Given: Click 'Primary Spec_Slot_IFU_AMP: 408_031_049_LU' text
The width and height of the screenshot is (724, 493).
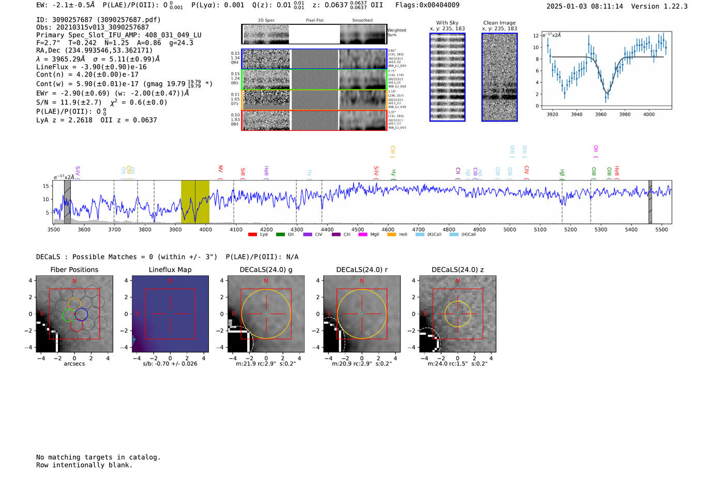Looking at the screenshot, I should (119, 35).
